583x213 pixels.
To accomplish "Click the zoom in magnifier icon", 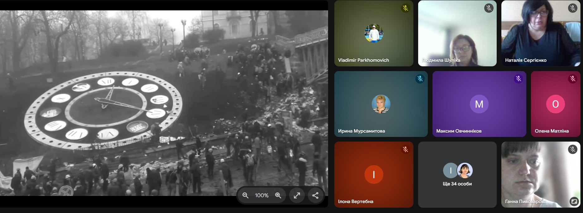I will point(278,195).
